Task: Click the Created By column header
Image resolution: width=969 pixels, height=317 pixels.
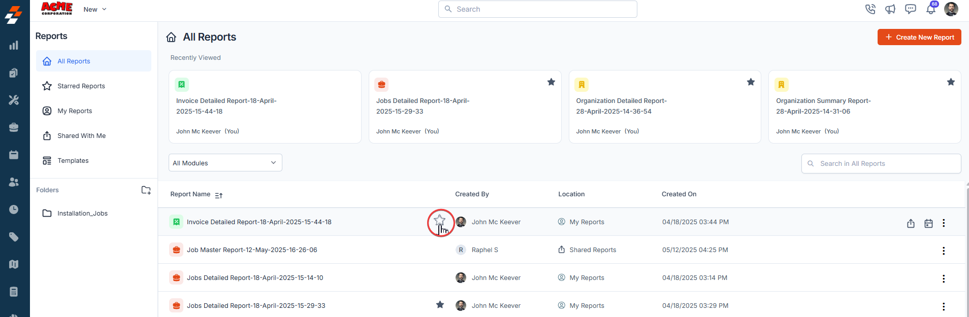Action: 472,194
